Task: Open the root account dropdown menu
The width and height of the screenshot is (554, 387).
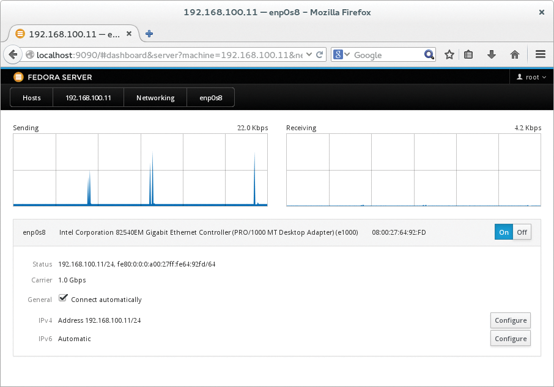Action: click(x=531, y=76)
